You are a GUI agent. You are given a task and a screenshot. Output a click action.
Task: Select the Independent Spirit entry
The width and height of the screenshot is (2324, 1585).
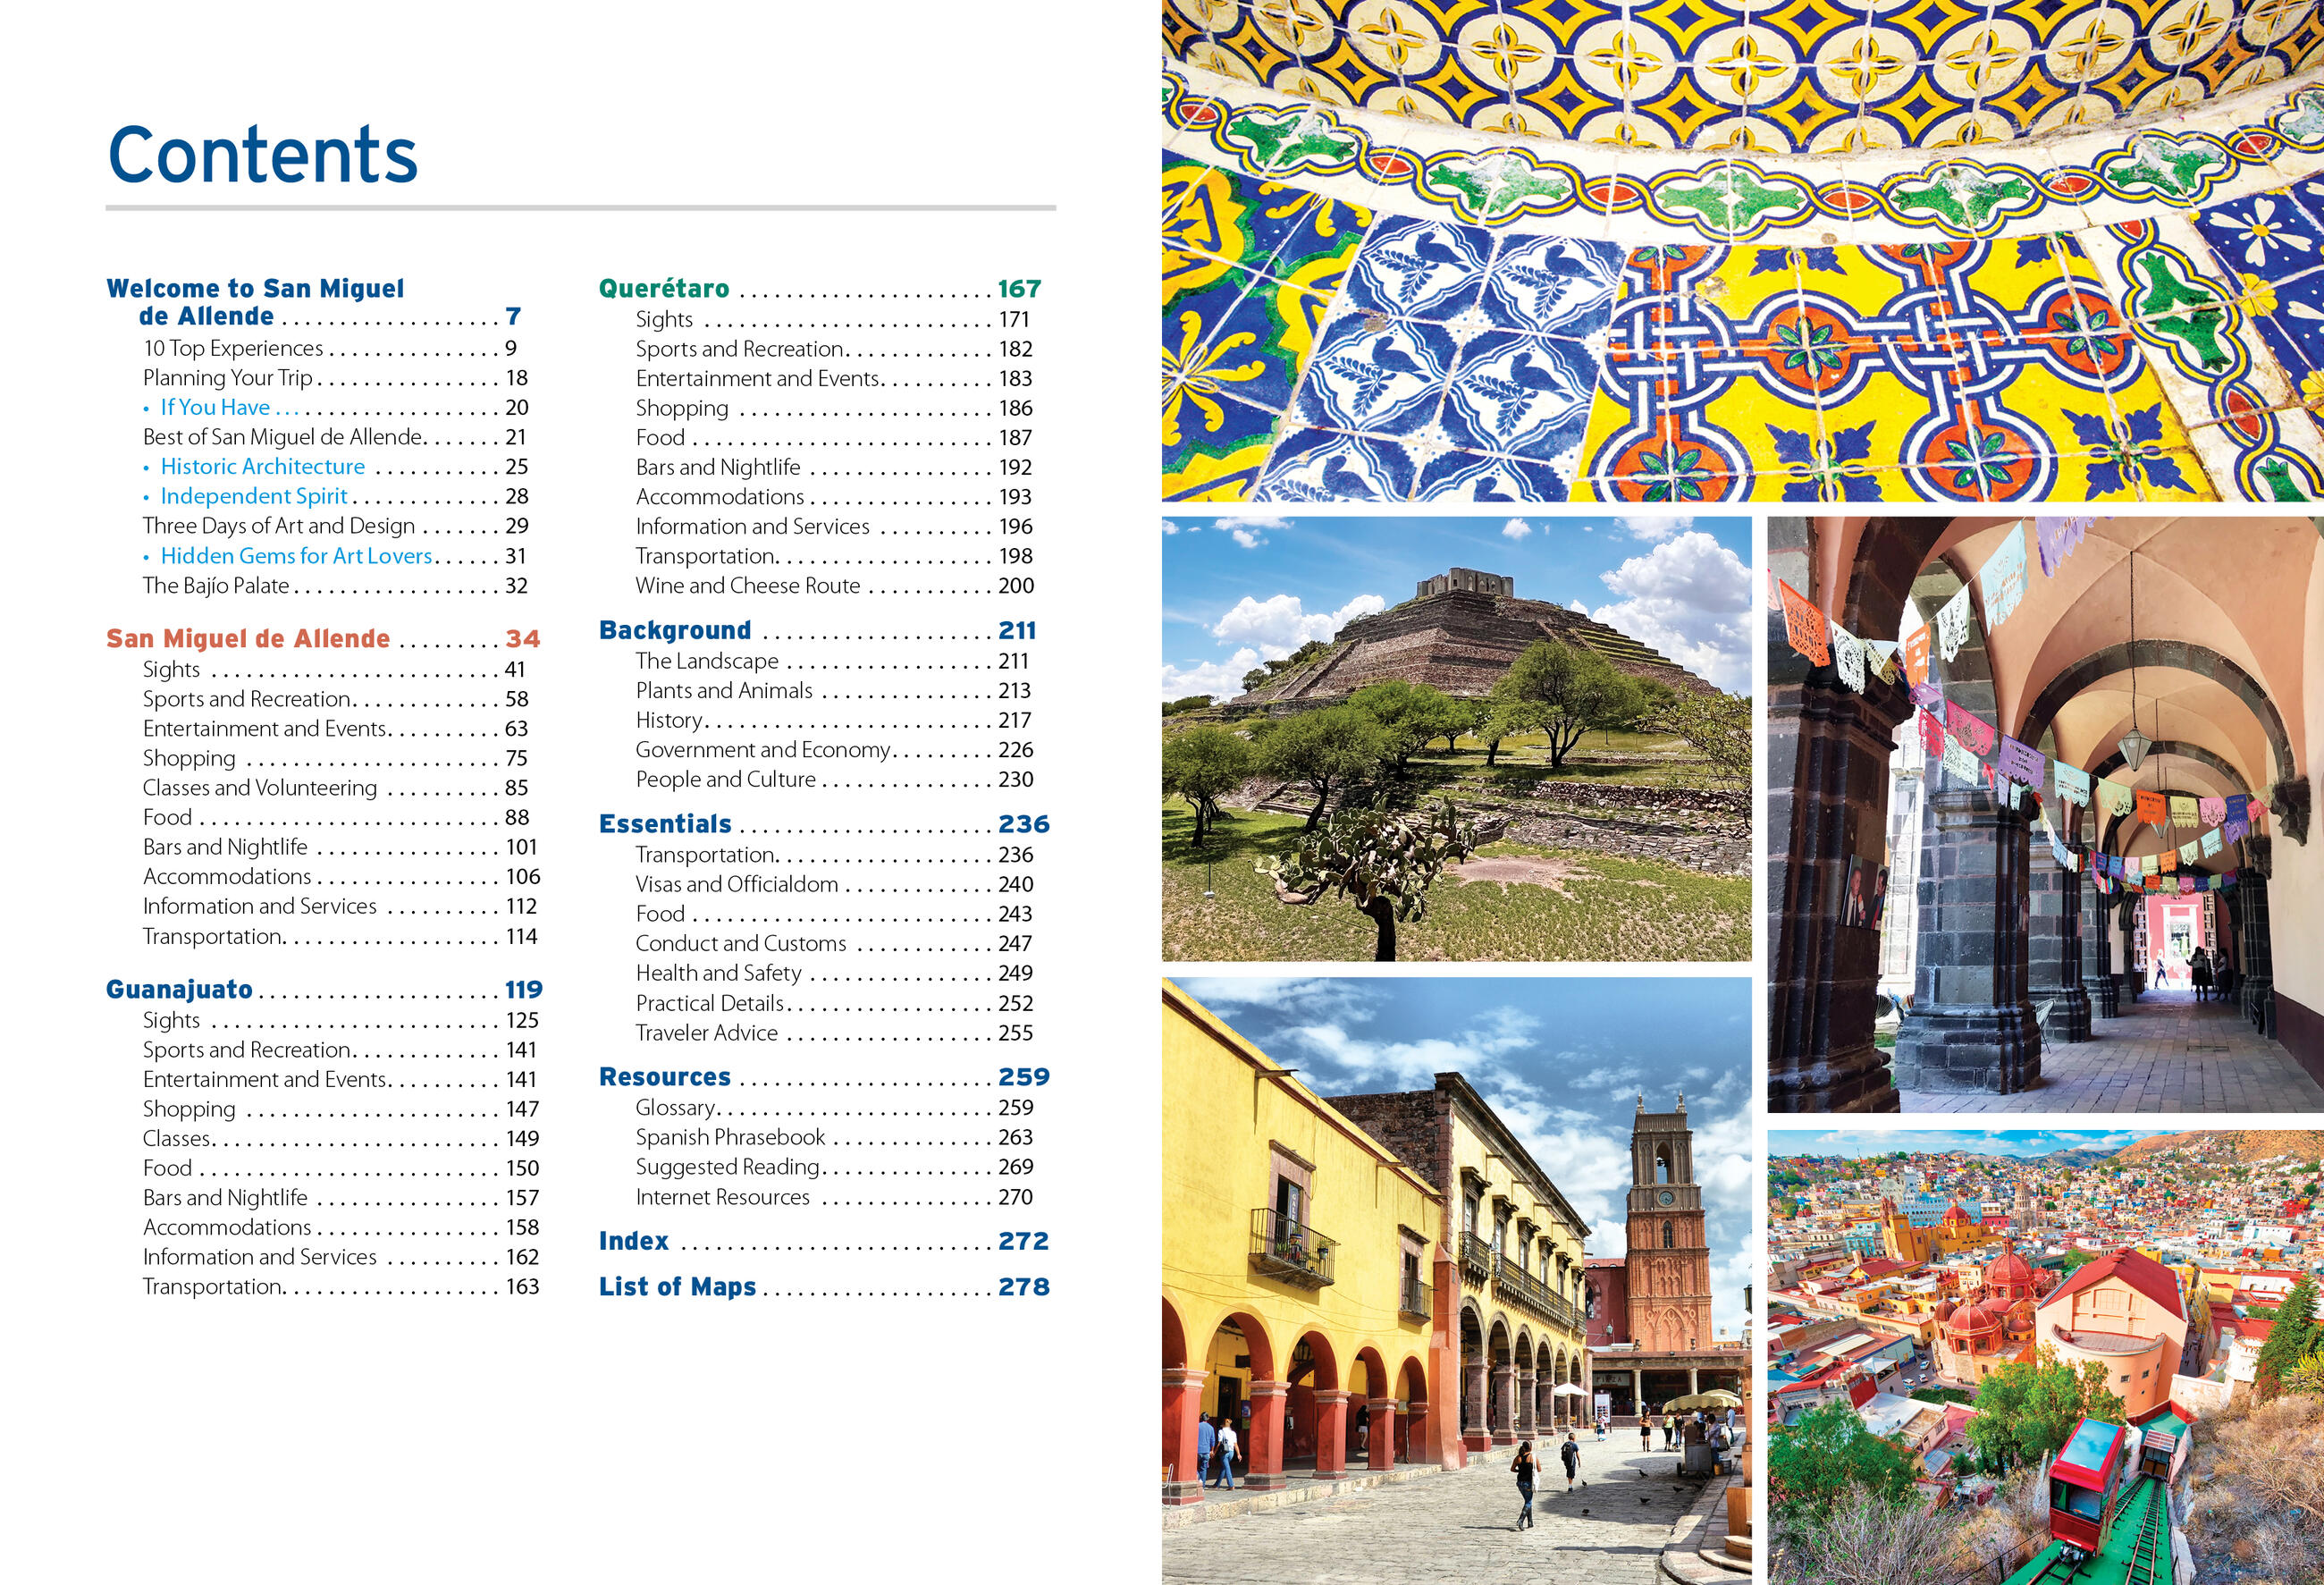[x=254, y=497]
